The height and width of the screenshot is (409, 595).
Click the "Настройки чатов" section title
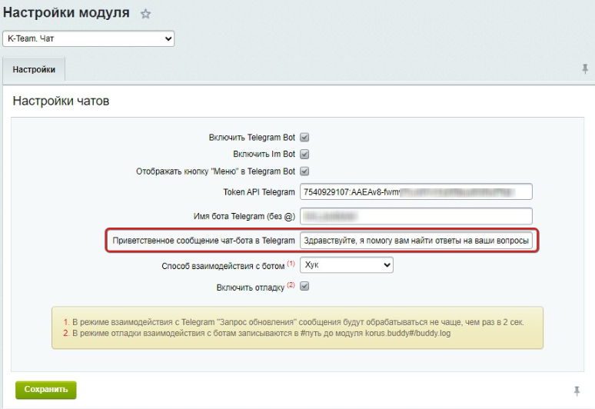61,101
